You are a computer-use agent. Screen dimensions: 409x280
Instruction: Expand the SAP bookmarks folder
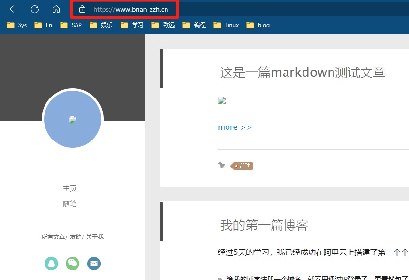coord(71,25)
